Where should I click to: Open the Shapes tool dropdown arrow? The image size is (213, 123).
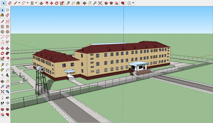pyautogui.click(x=36, y=3)
